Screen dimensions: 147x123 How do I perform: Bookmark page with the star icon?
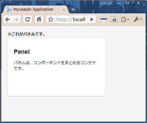pos(51,20)
